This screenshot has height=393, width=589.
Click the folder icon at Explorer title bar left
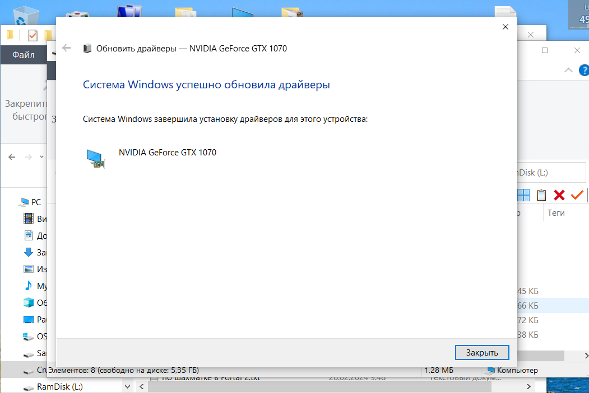click(10, 35)
